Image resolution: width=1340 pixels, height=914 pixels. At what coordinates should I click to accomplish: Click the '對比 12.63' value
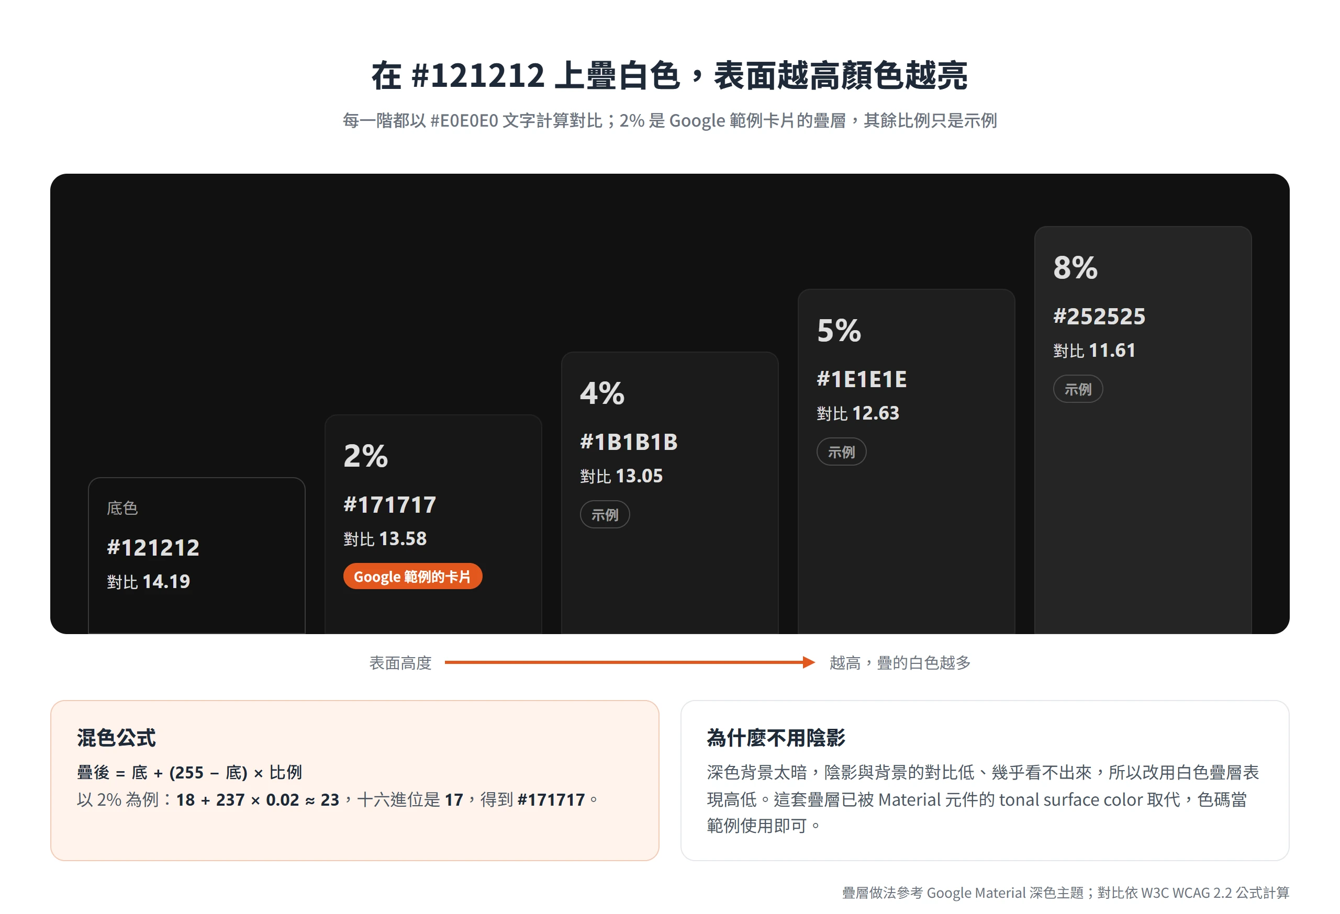pyautogui.click(x=858, y=413)
